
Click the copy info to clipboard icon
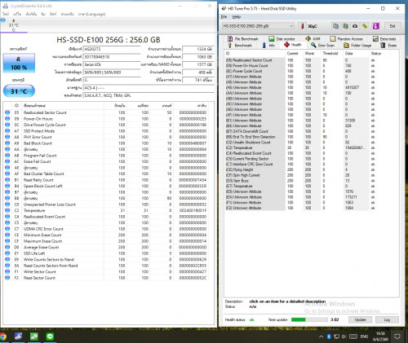335,26
